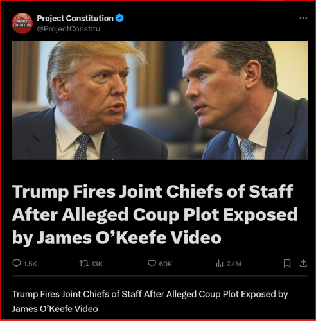Click the small caption text below the divider
This screenshot has width=316, height=321.
tap(150, 301)
